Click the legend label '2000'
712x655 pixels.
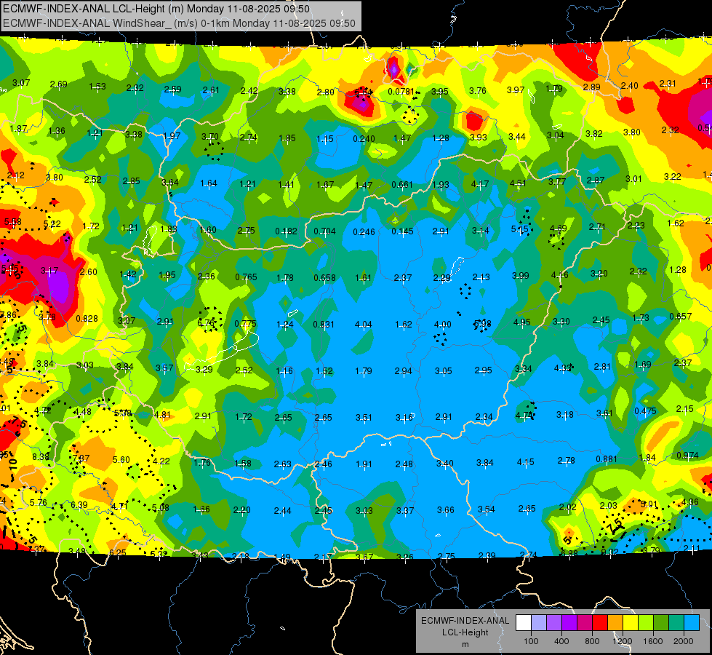click(x=684, y=641)
